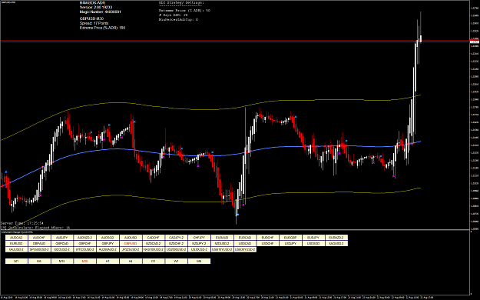Click the red highlighted GBPUSD button
Viewport: 480px width, 300px height.
point(131,244)
